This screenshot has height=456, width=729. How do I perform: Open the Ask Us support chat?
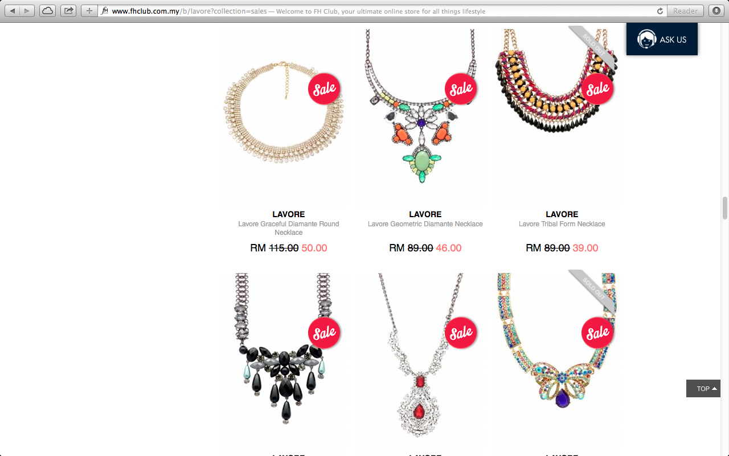[662, 39]
